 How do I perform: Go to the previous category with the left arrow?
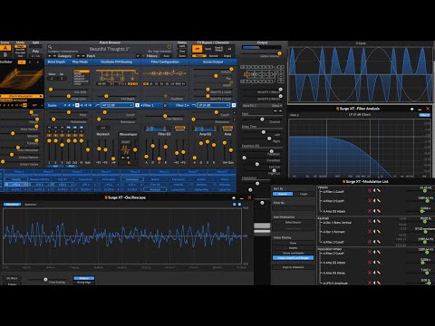[x=50, y=56]
